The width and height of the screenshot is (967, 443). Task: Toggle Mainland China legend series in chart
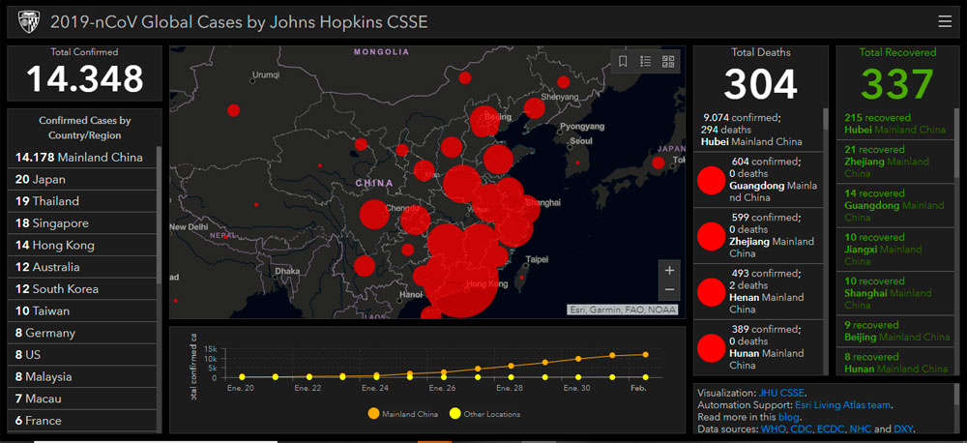402,414
